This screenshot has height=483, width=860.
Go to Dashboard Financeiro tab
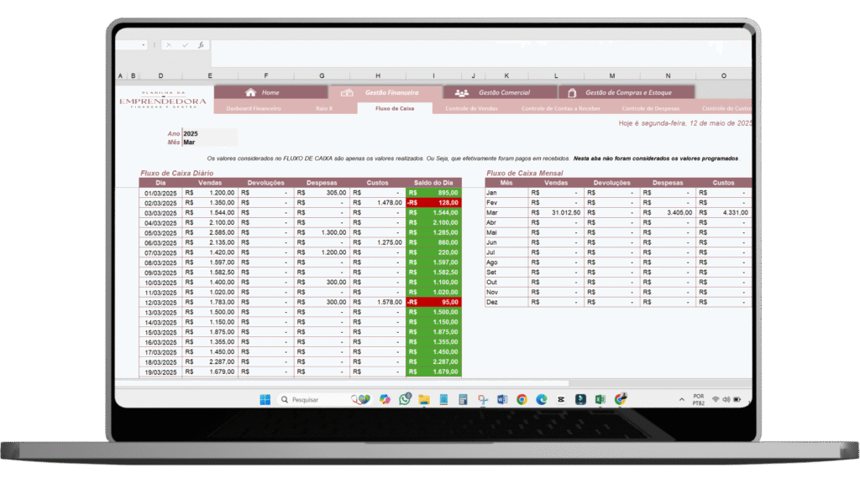point(254,108)
